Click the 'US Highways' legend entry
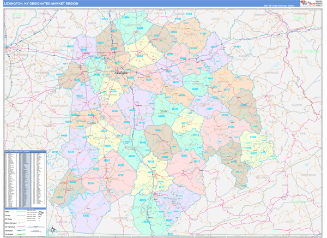 click(10, 227)
